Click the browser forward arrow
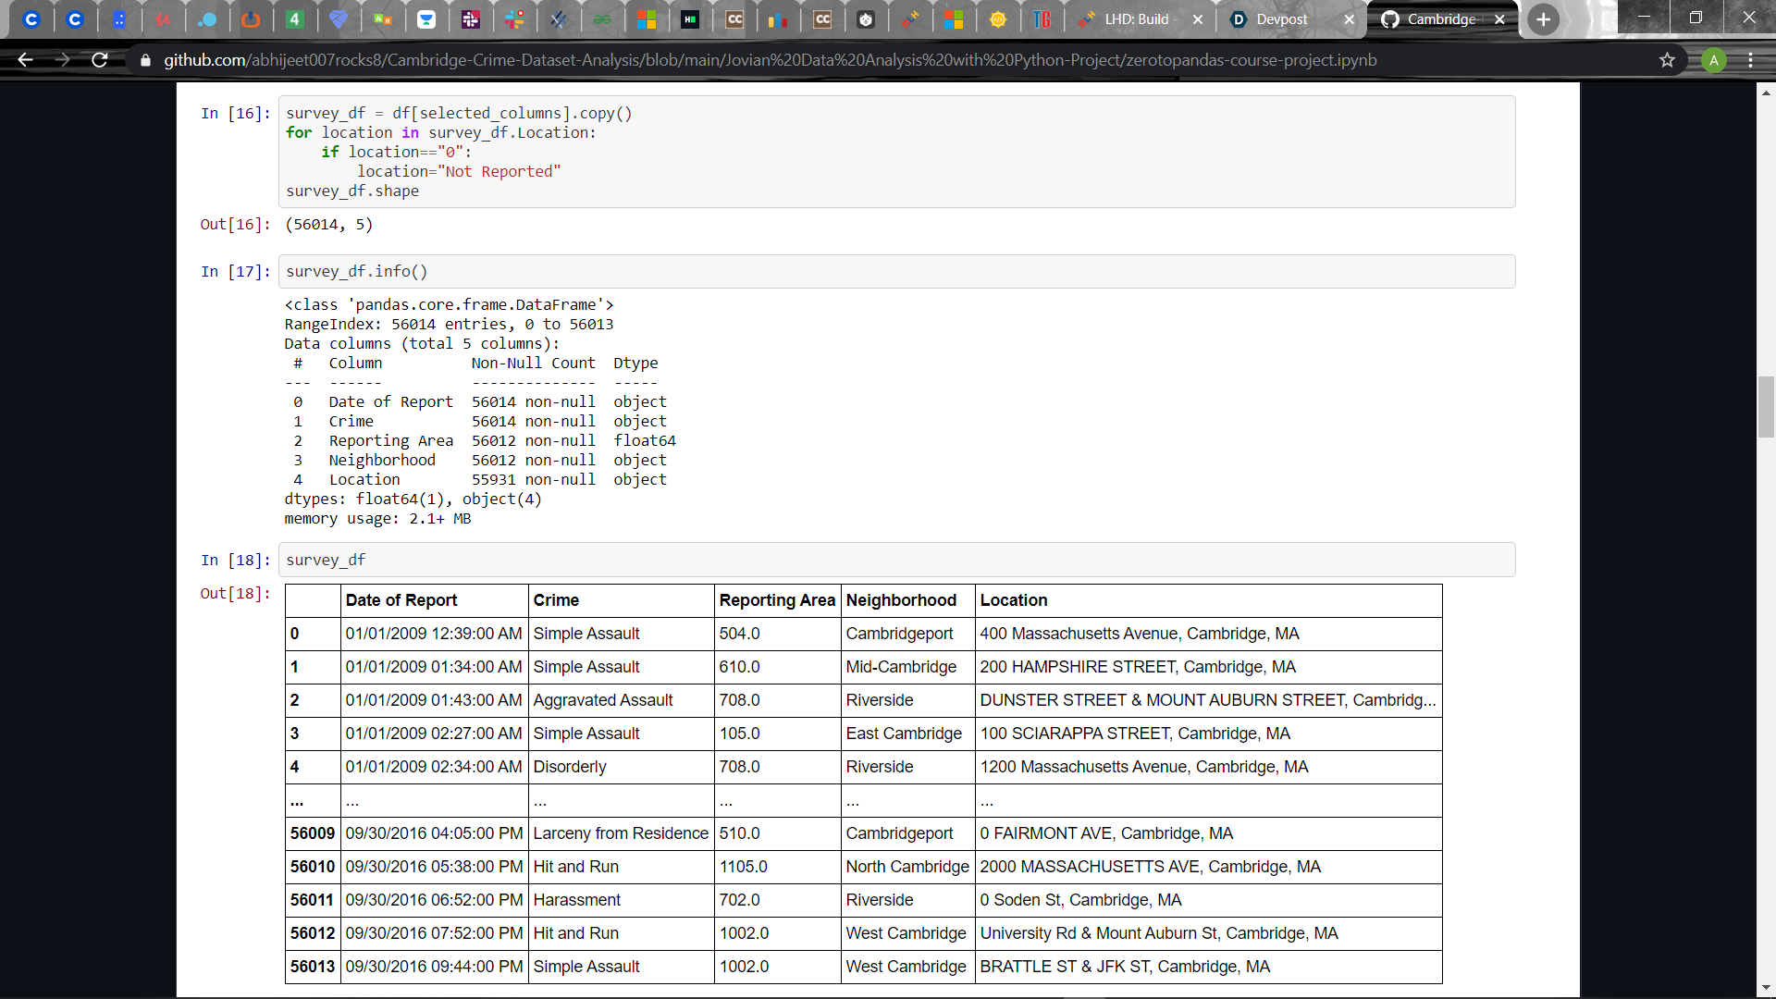1776x999 pixels. point(62,60)
